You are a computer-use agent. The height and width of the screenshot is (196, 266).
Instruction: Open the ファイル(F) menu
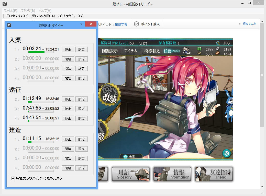coord(10,11)
